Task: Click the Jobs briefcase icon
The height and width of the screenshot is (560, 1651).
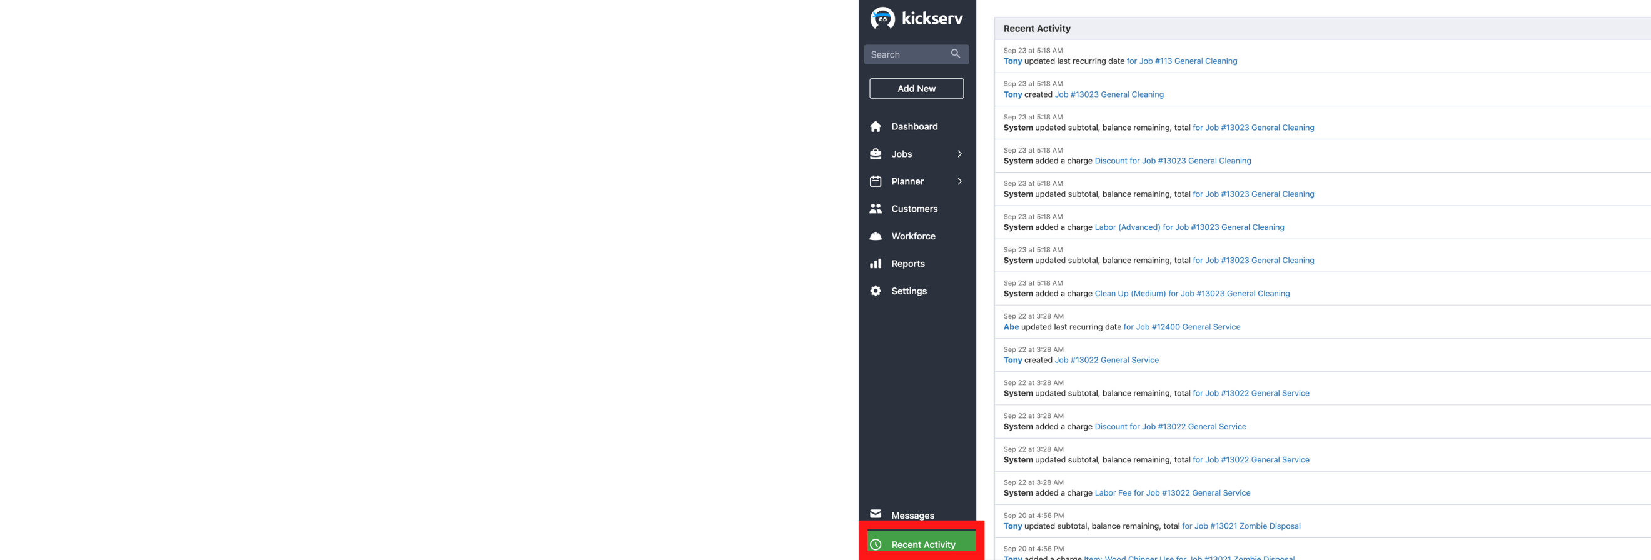Action: tap(876, 154)
